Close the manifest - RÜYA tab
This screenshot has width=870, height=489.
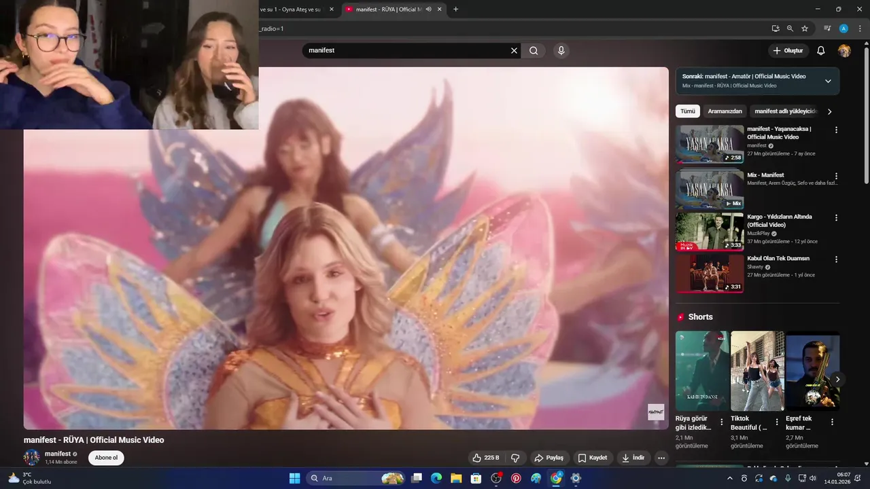tap(440, 9)
